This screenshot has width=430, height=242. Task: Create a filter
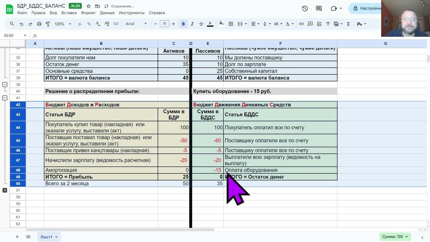(328, 24)
